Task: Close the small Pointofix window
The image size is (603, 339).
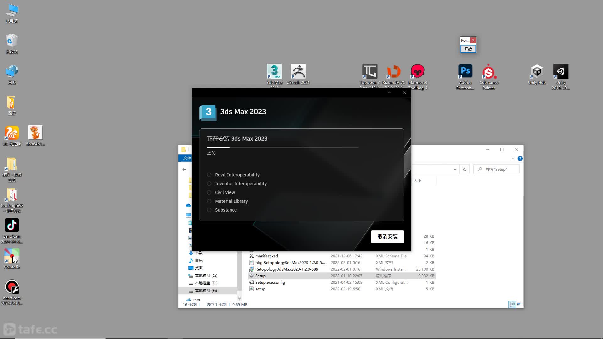Action: [x=473, y=40]
